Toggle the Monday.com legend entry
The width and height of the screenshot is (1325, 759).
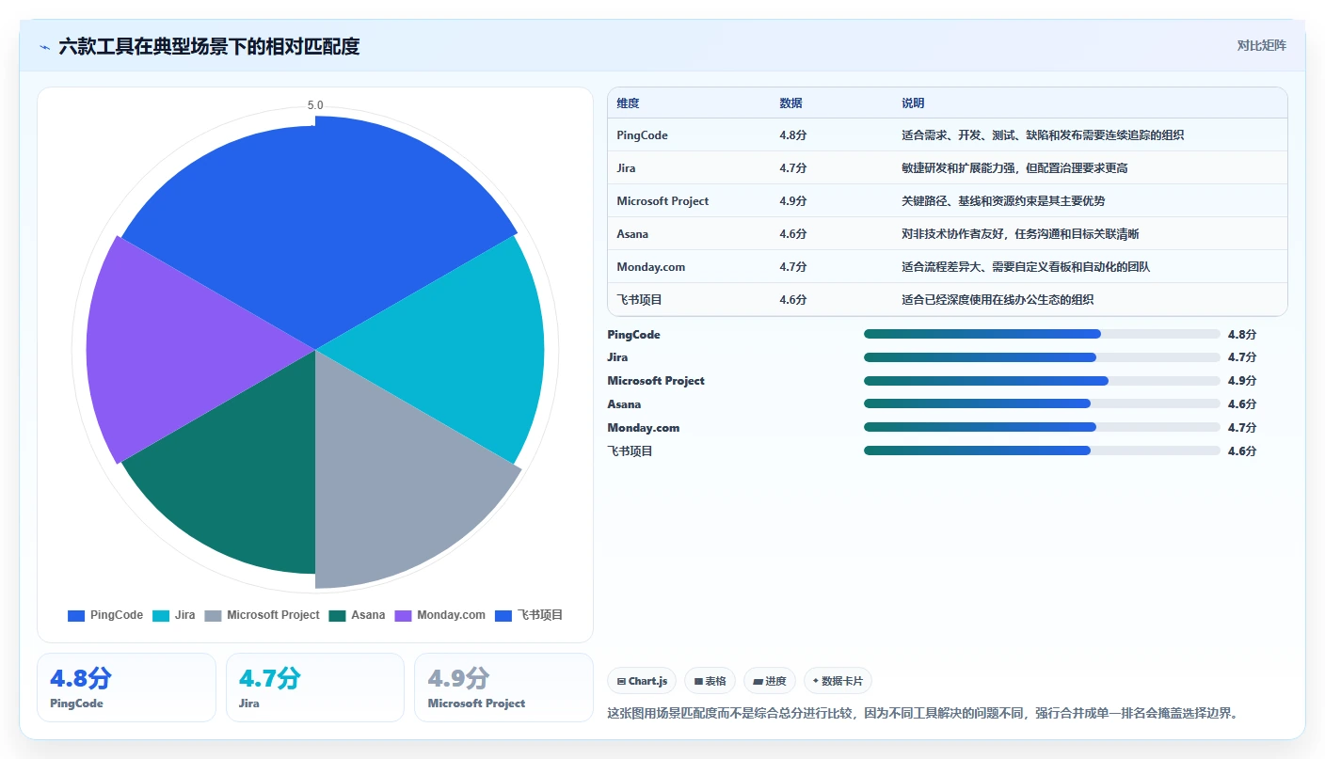439,615
